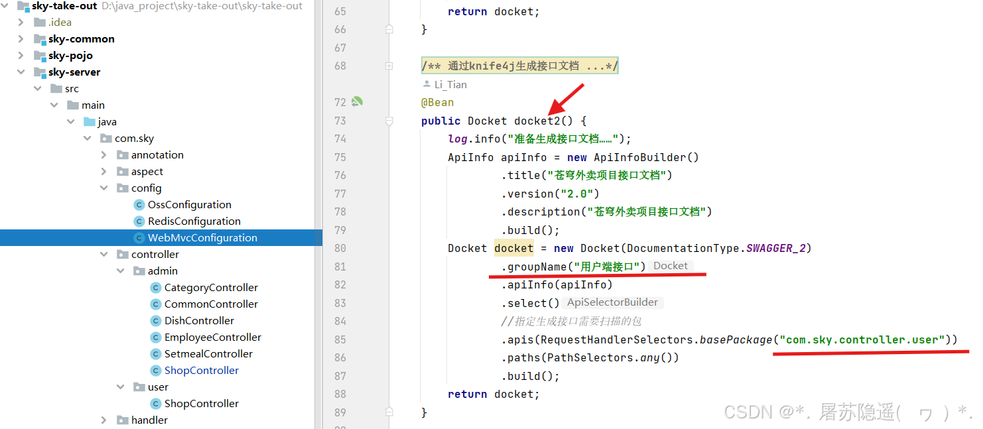The image size is (983, 429).
Task: Open EmployeeController file
Action: pos(212,337)
